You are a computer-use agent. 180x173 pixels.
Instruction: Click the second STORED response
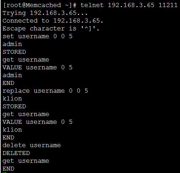click(x=14, y=106)
